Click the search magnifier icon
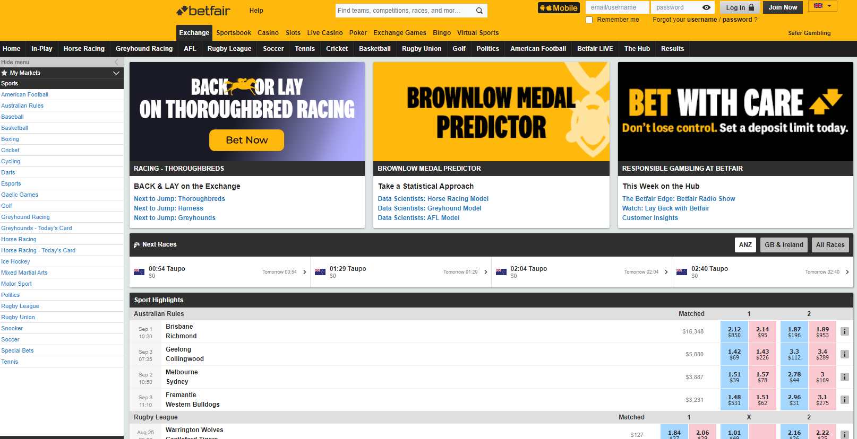Viewport: 857px width, 439px height. tap(479, 11)
